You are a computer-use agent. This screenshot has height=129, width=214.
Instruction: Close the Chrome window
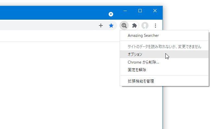[155, 11]
